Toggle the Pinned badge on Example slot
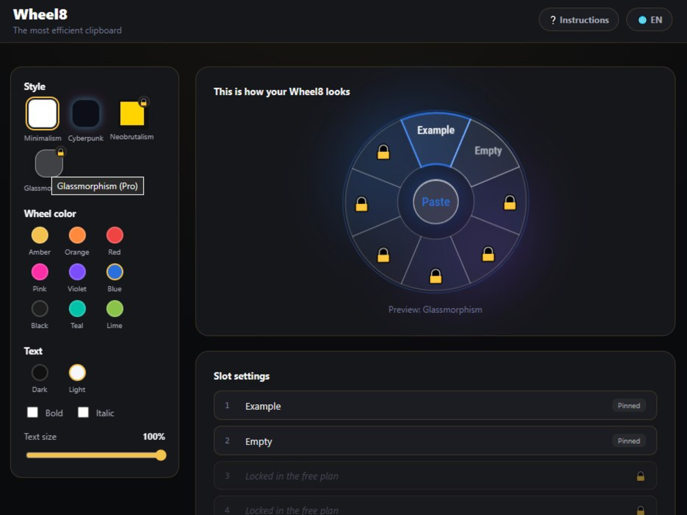Viewport: 687px width, 515px height. click(x=629, y=406)
